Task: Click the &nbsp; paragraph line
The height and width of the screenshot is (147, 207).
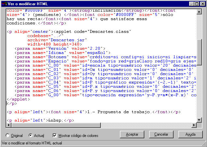Action: point(40,120)
